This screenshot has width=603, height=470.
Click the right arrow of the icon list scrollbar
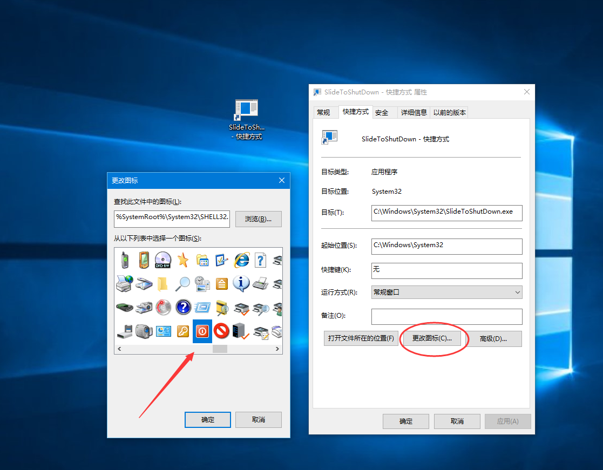tap(277, 349)
